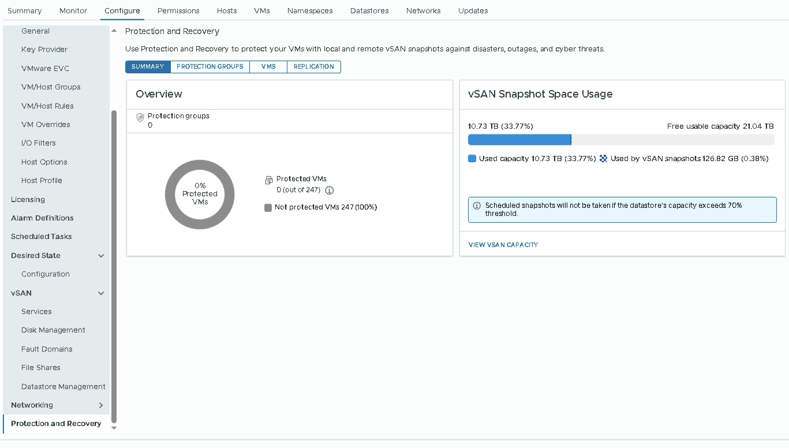This screenshot has width=789, height=448.
Task: Select Protection and Recovery in sidebar
Action: pos(56,424)
